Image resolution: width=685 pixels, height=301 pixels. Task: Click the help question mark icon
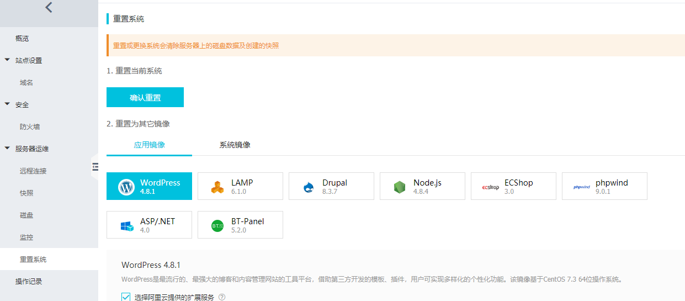(222, 297)
